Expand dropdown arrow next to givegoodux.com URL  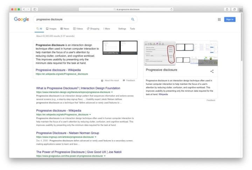[x=105, y=156]
